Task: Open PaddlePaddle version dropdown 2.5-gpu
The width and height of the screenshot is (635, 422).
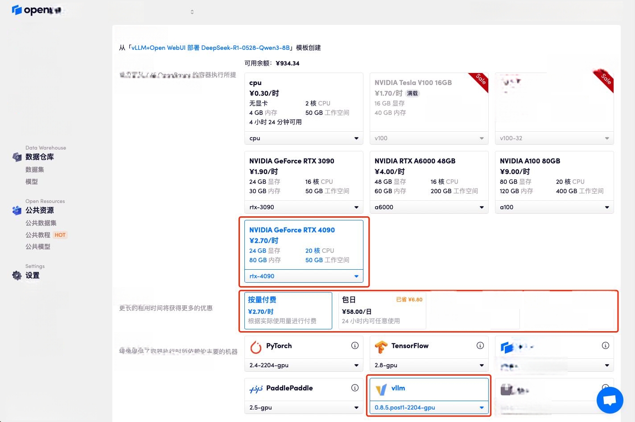Action: tap(304, 407)
